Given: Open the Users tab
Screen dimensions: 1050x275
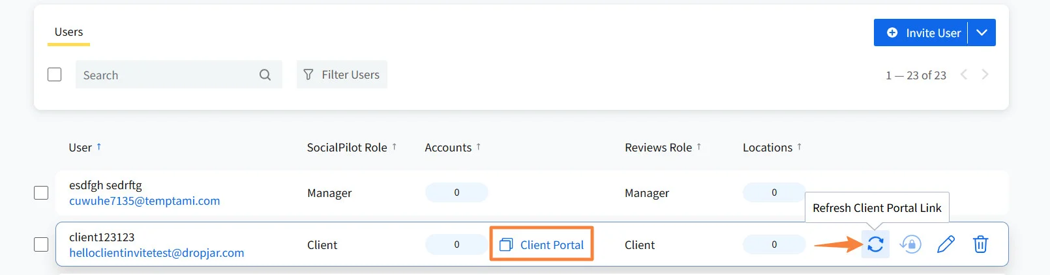Looking at the screenshot, I should pyautogui.click(x=68, y=32).
